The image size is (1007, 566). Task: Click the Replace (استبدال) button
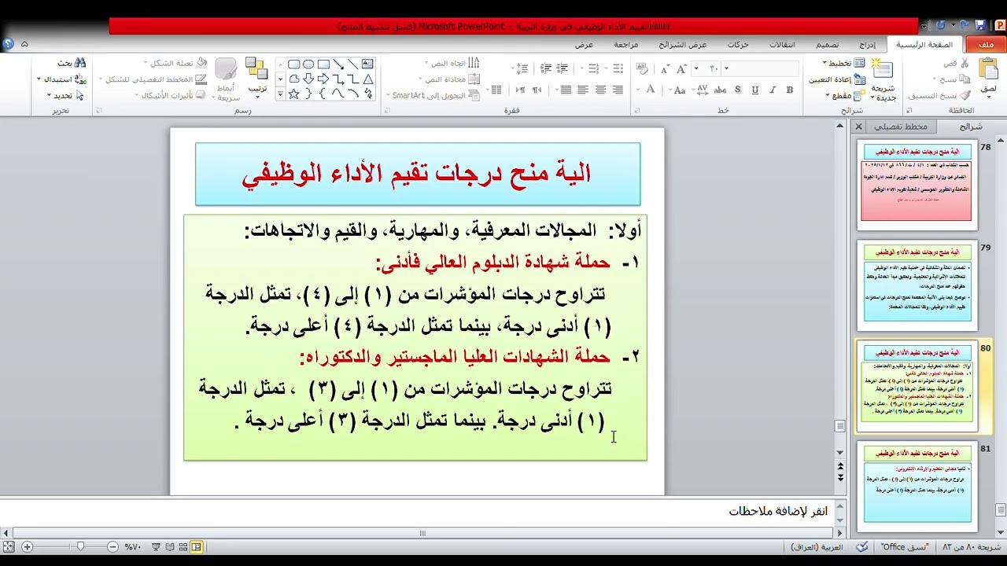pos(62,79)
